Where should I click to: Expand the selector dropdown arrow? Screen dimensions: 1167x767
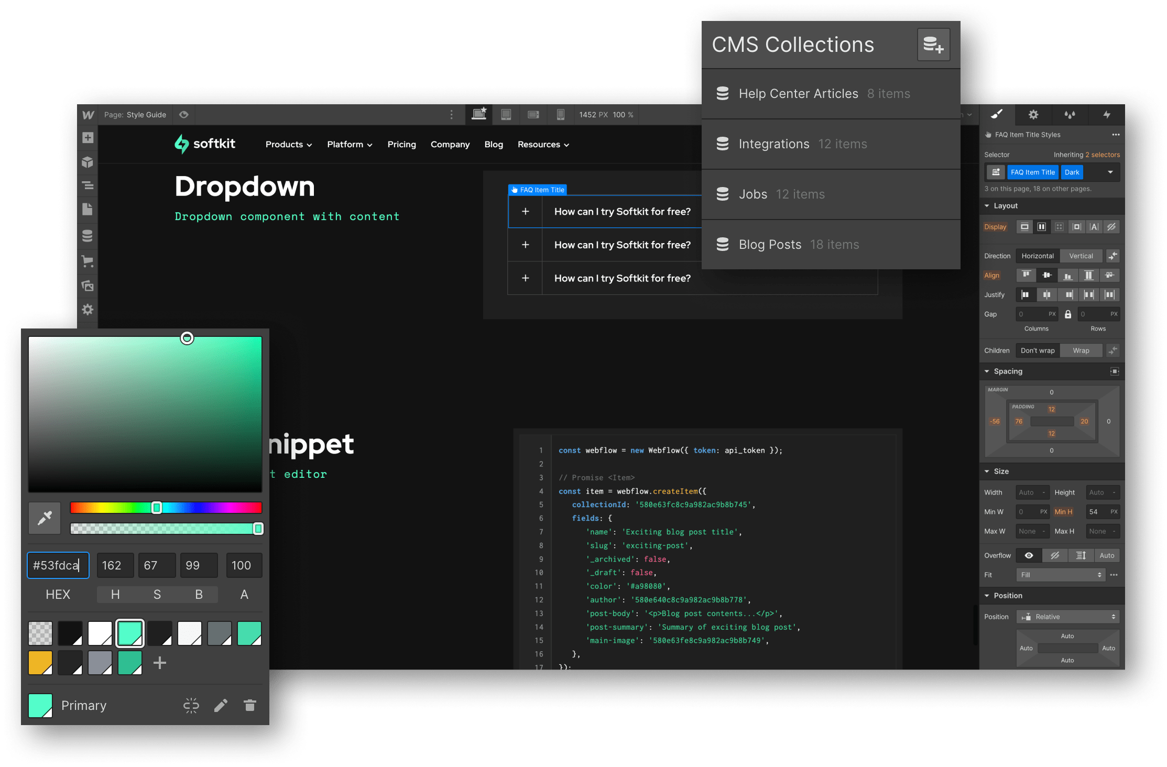[x=1110, y=172]
